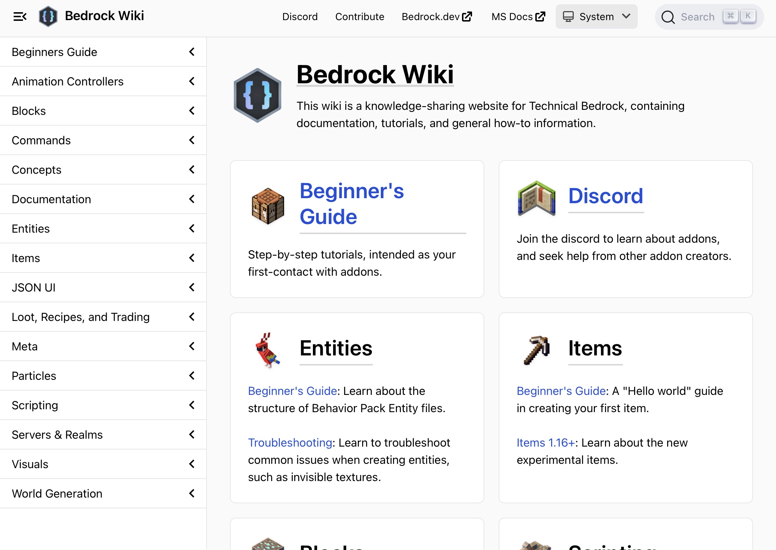776x550 pixels.
Task: Open Beginner's Guide link in Items card
Action: click(561, 391)
